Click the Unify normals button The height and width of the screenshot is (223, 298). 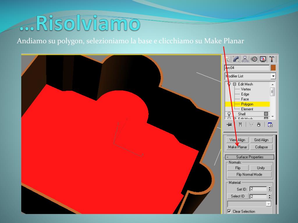pyautogui.click(x=261, y=168)
